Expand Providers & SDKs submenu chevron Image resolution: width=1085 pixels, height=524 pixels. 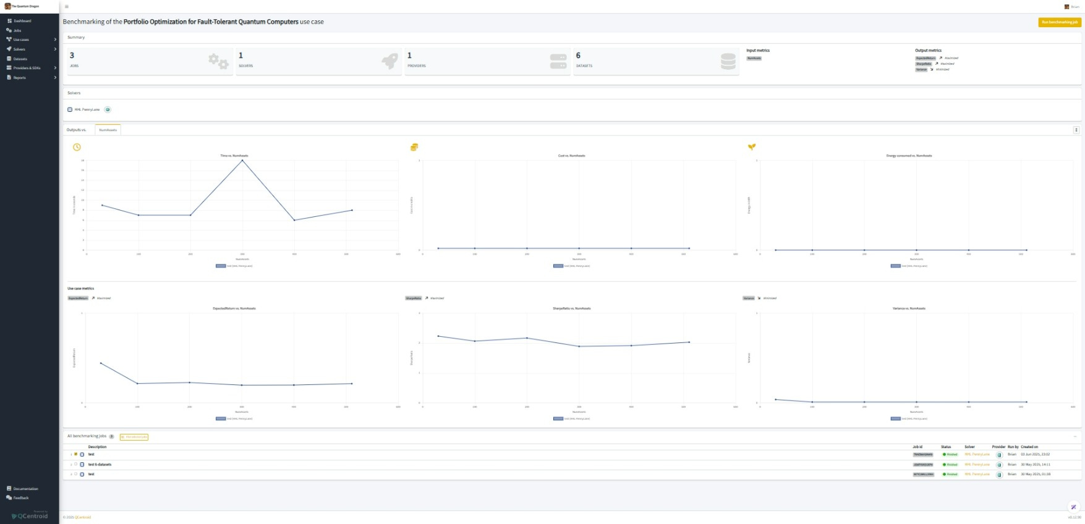pyautogui.click(x=55, y=68)
